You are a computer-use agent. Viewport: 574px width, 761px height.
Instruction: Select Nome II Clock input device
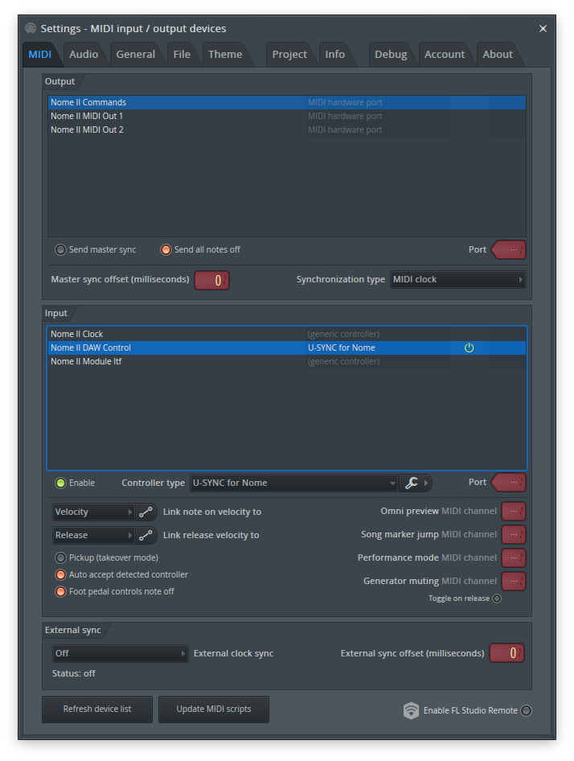click(x=287, y=334)
